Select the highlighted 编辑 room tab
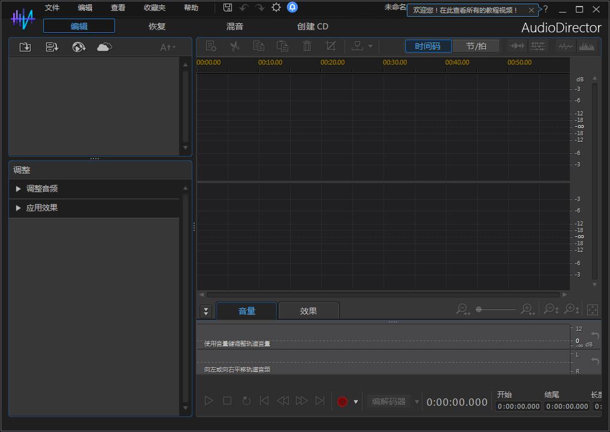 pos(79,26)
